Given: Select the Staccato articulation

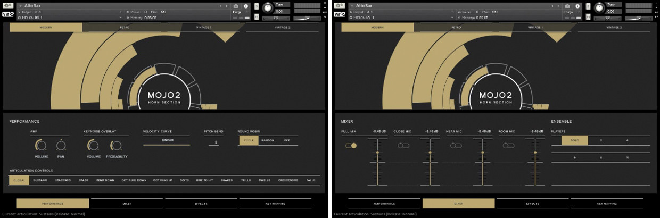Looking at the screenshot, I should (63, 180).
